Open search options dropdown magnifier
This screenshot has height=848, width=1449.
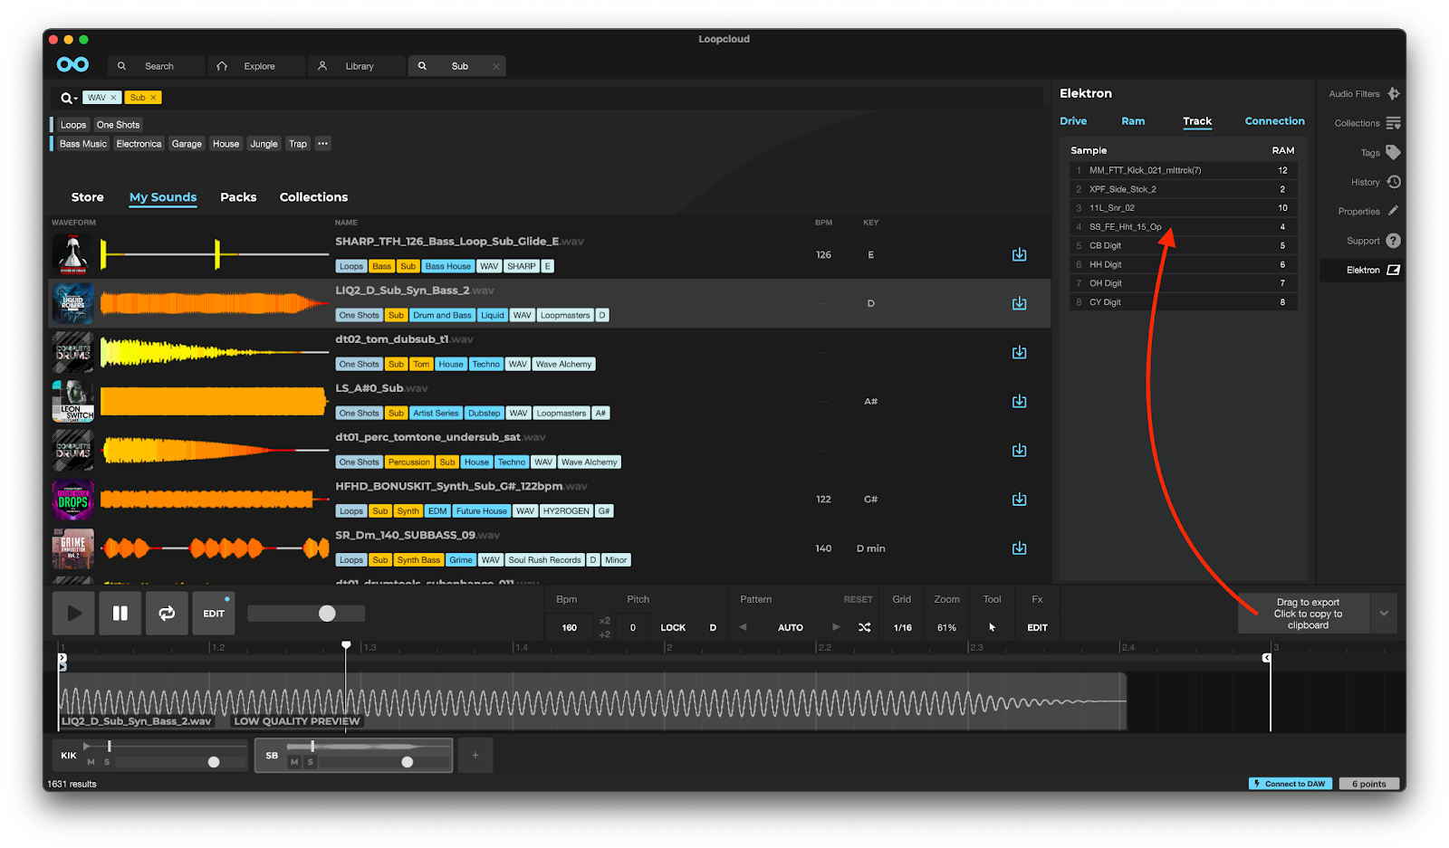69,98
